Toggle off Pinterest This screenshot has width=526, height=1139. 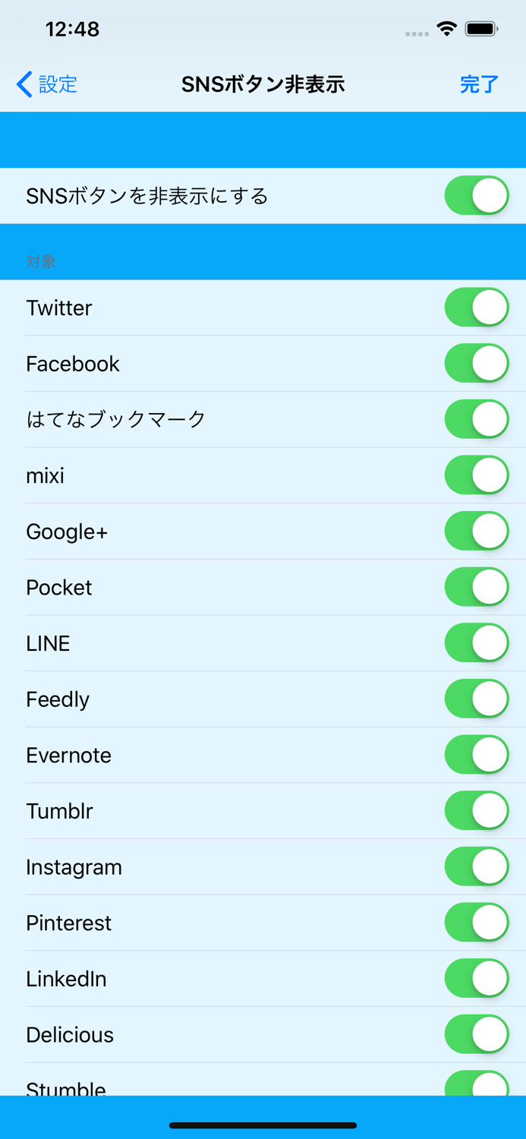click(x=477, y=922)
